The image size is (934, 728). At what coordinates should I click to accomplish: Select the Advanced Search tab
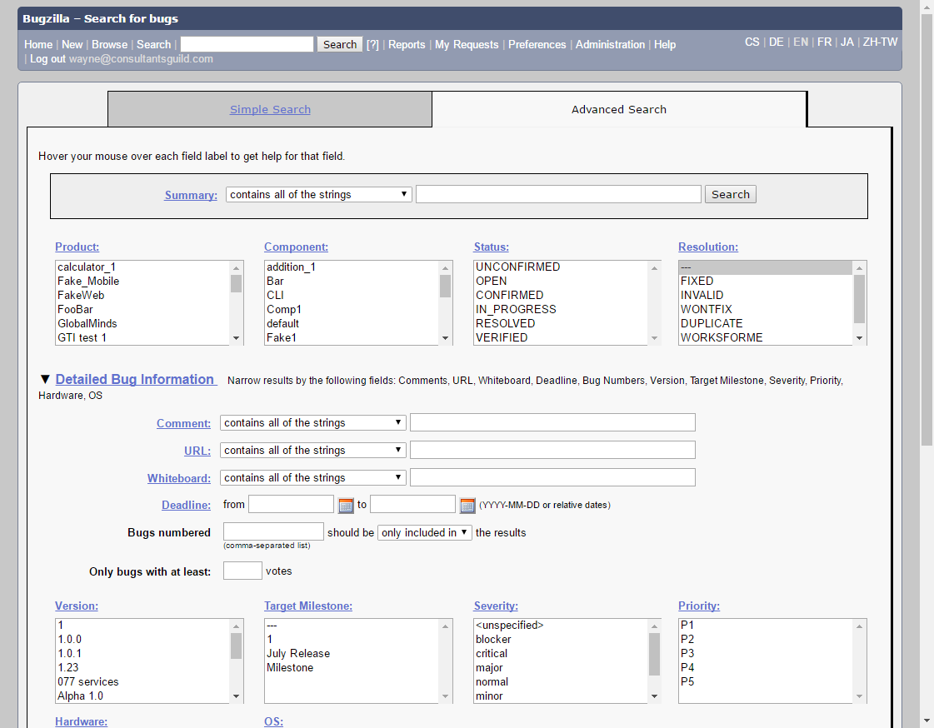click(618, 109)
